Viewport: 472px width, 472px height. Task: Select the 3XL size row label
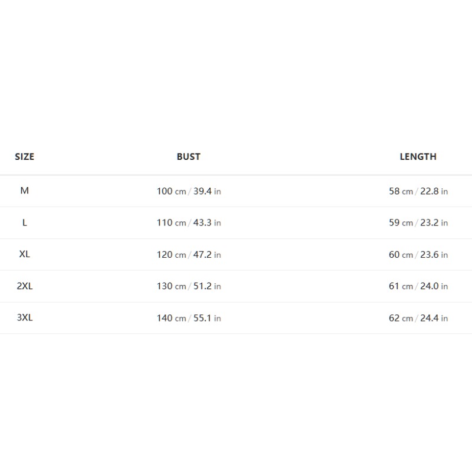24,317
